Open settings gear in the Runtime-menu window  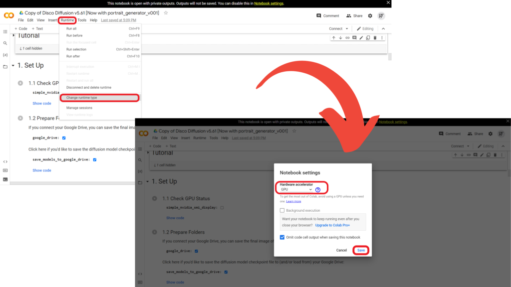(x=370, y=15)
